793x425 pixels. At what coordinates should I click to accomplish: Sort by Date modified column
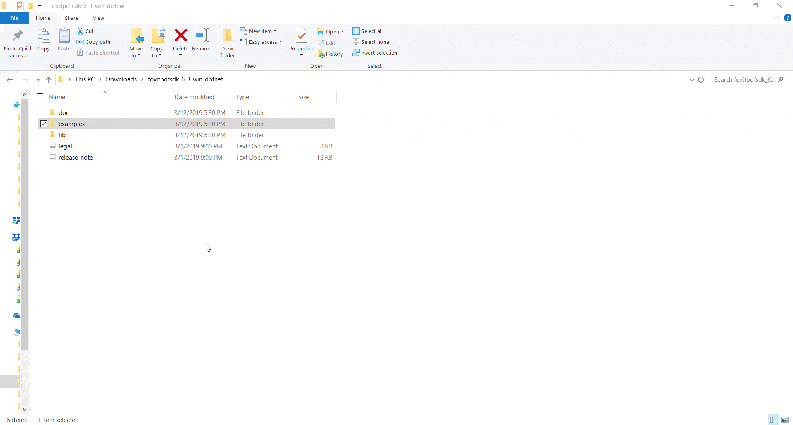tap(194, 97)
